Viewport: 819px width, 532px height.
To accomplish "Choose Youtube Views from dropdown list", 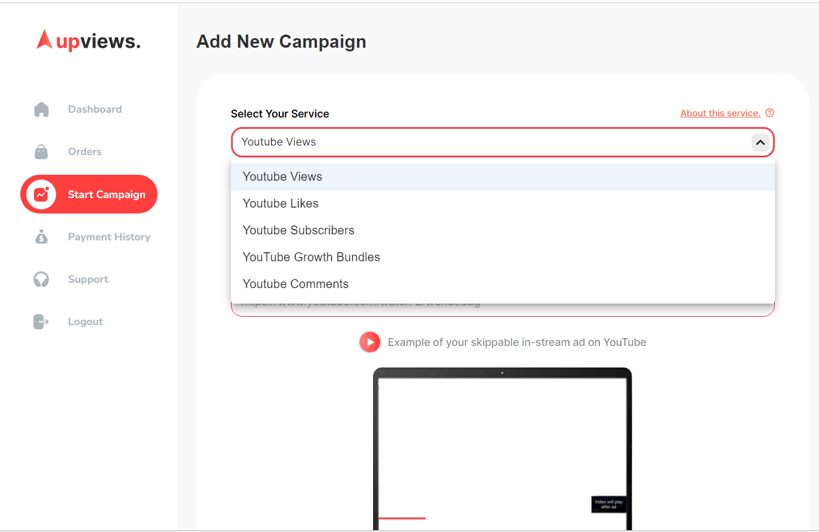I will (x=282, y=177).
